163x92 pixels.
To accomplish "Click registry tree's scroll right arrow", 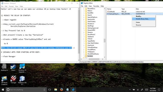I will point(102,59).
